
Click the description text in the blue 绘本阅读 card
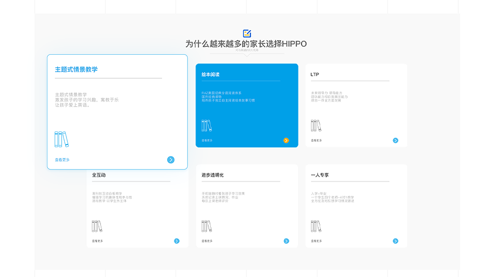tap(228, 97)
